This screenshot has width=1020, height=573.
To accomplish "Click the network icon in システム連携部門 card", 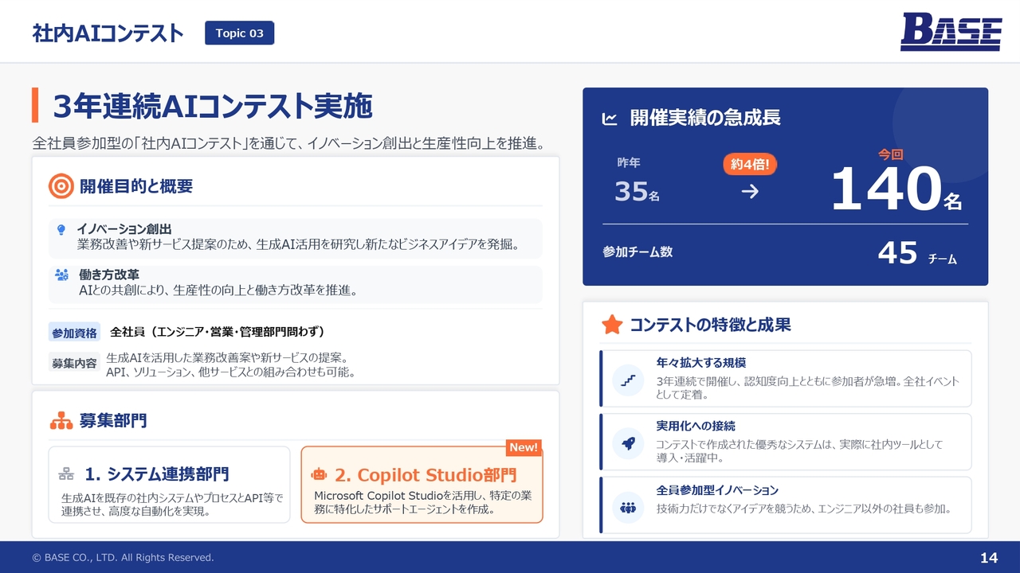I will click(x=66, y=474).
